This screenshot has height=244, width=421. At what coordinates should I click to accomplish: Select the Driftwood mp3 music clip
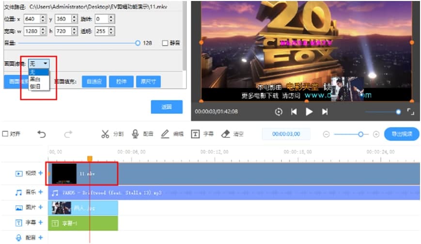[234, 193]
